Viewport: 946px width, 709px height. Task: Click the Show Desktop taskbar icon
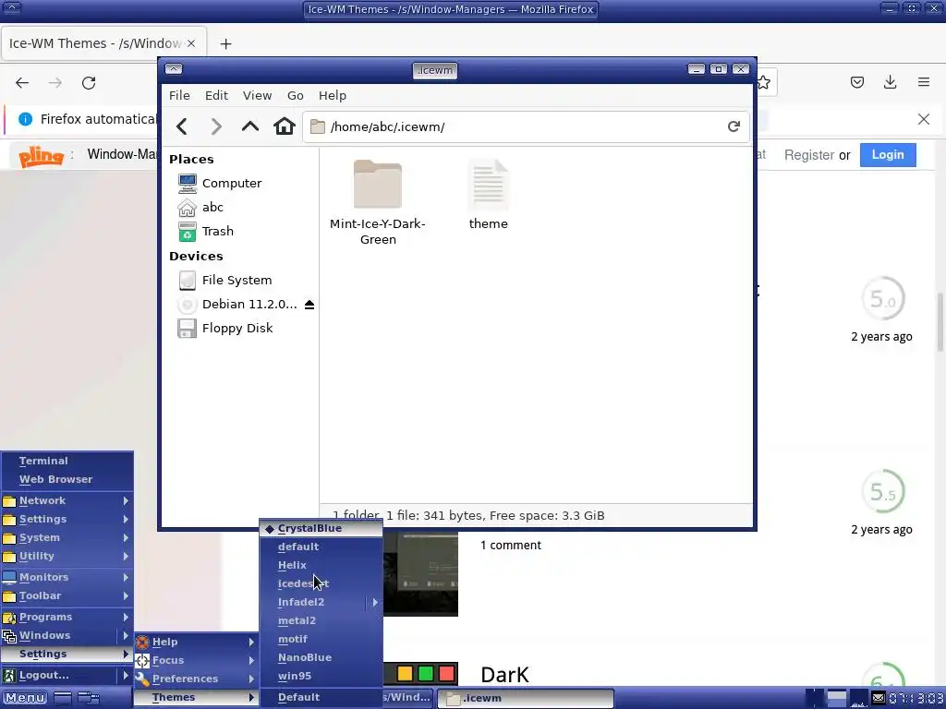pyautogui.click(x=63, y=698)
